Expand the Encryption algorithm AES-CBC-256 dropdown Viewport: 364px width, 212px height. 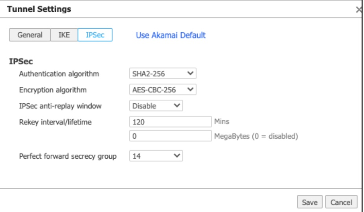tap(162, 90)
